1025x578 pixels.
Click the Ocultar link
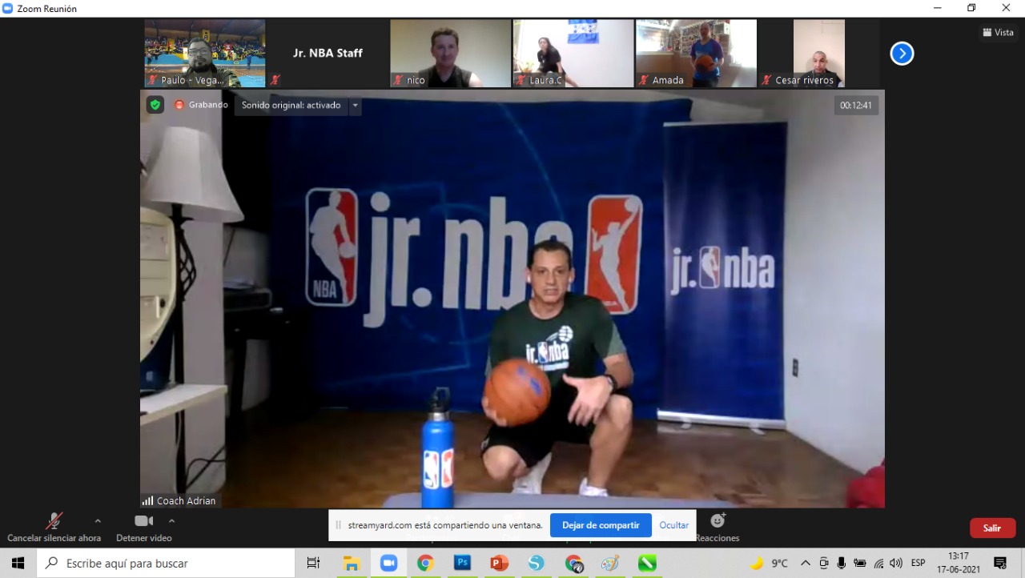[674, 525]
